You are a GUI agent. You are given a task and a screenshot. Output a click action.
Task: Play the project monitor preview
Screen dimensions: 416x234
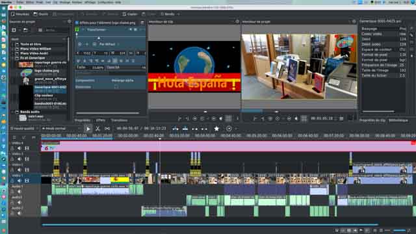pyautogui.click(x=278, y=118)
